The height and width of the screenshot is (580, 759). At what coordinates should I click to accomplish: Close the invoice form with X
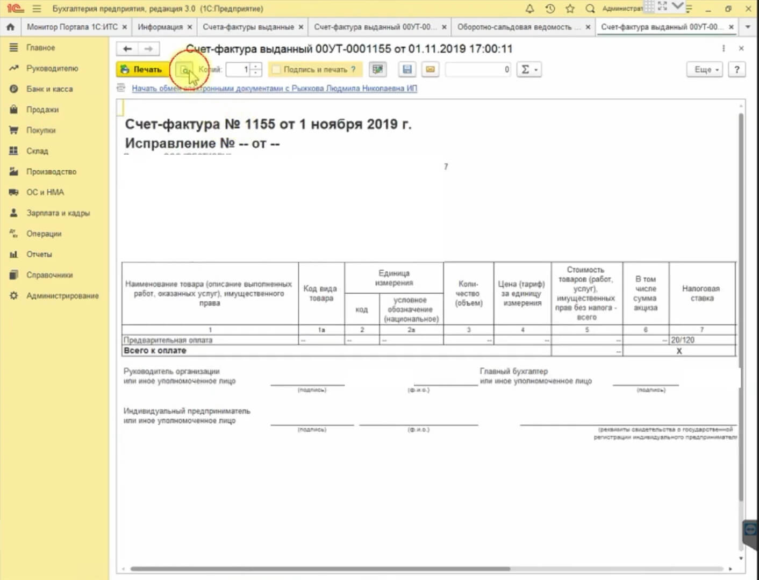[x=741, y=48]
